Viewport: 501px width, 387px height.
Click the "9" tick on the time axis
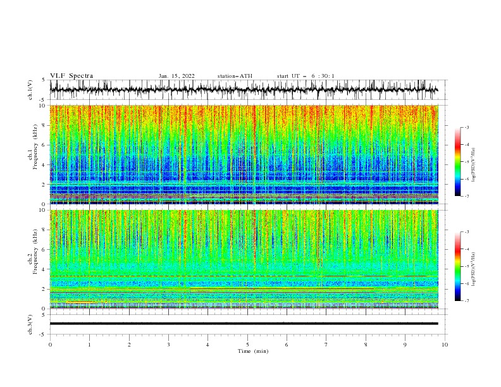(405, 345)
